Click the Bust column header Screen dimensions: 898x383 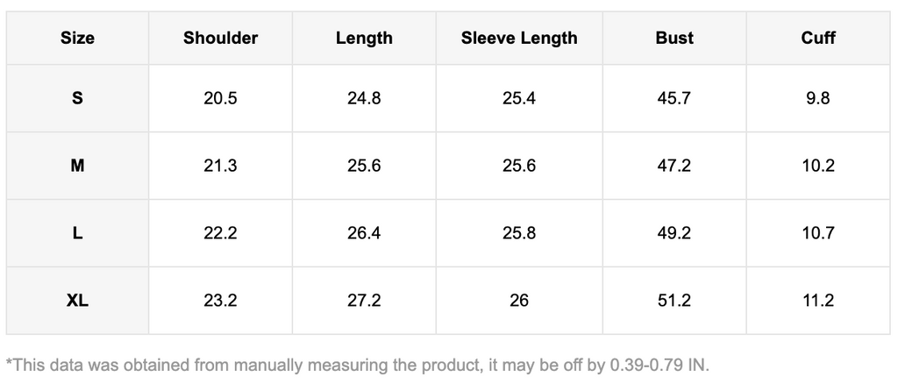click(674, 38)
